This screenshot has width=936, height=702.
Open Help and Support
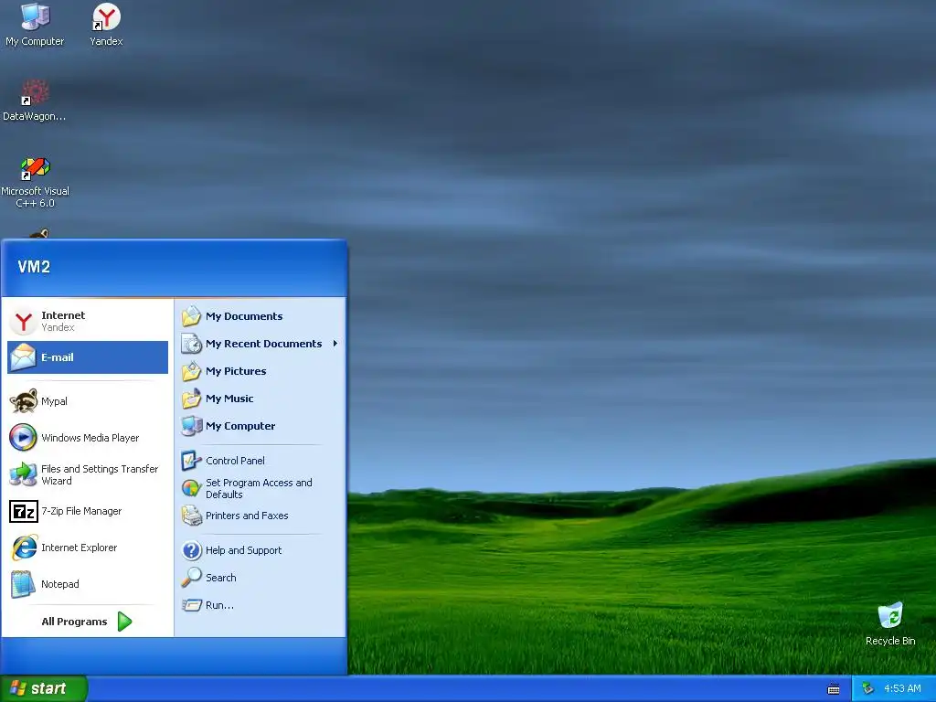pos(260,550)
